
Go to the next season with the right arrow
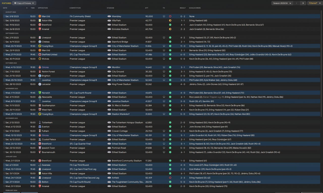click(x=303, y=3)
